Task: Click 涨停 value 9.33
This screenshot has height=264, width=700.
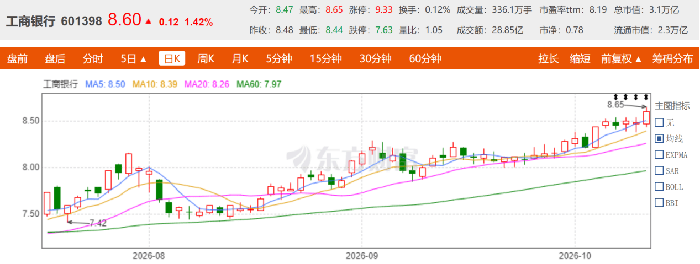Action: point(384,9)
